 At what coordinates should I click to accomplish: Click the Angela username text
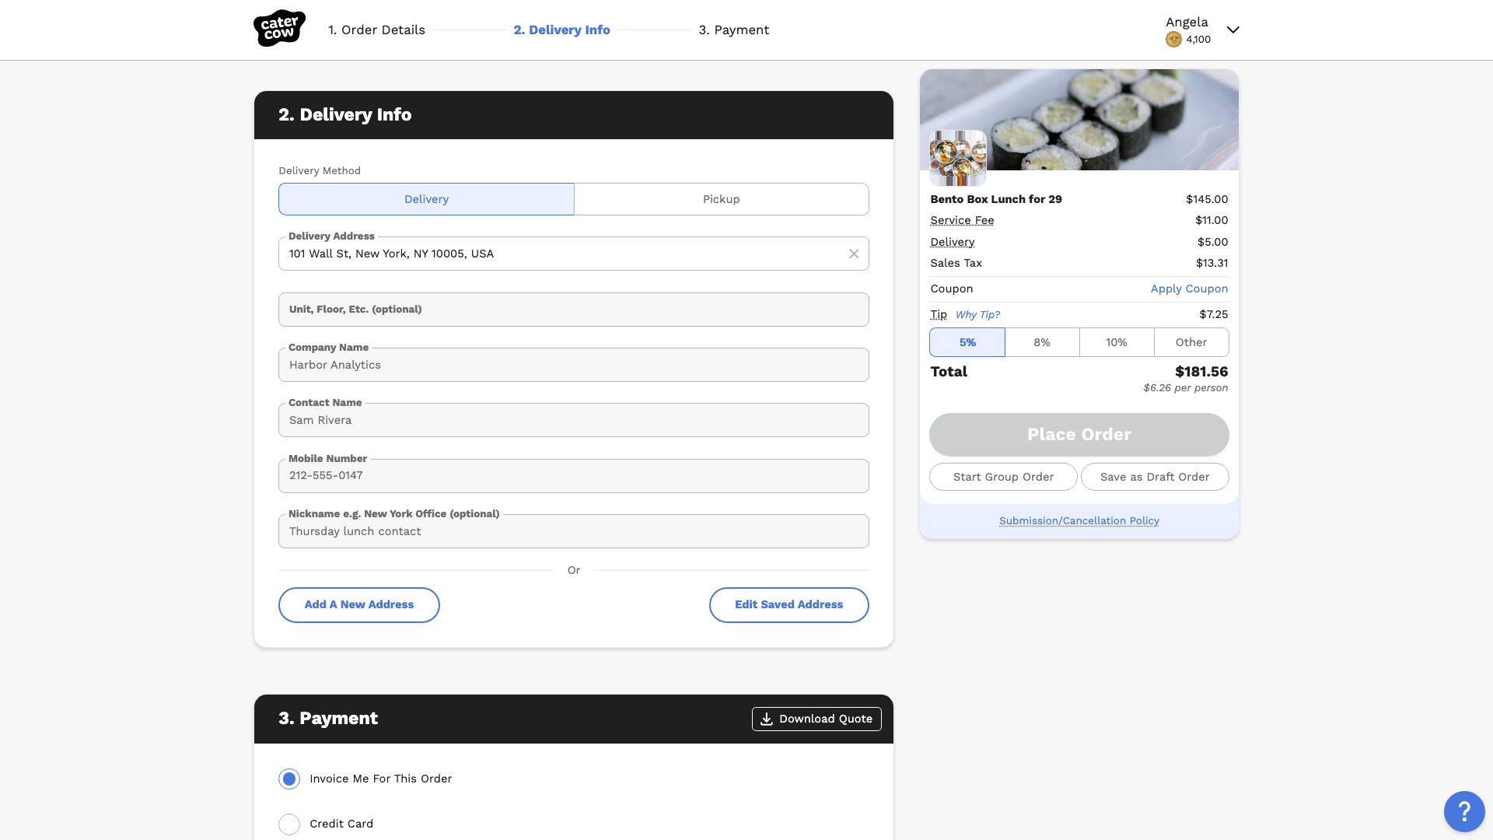(x=1187, y=22)
